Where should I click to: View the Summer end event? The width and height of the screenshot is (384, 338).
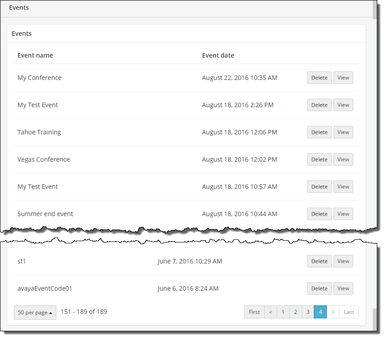[343, 214]
